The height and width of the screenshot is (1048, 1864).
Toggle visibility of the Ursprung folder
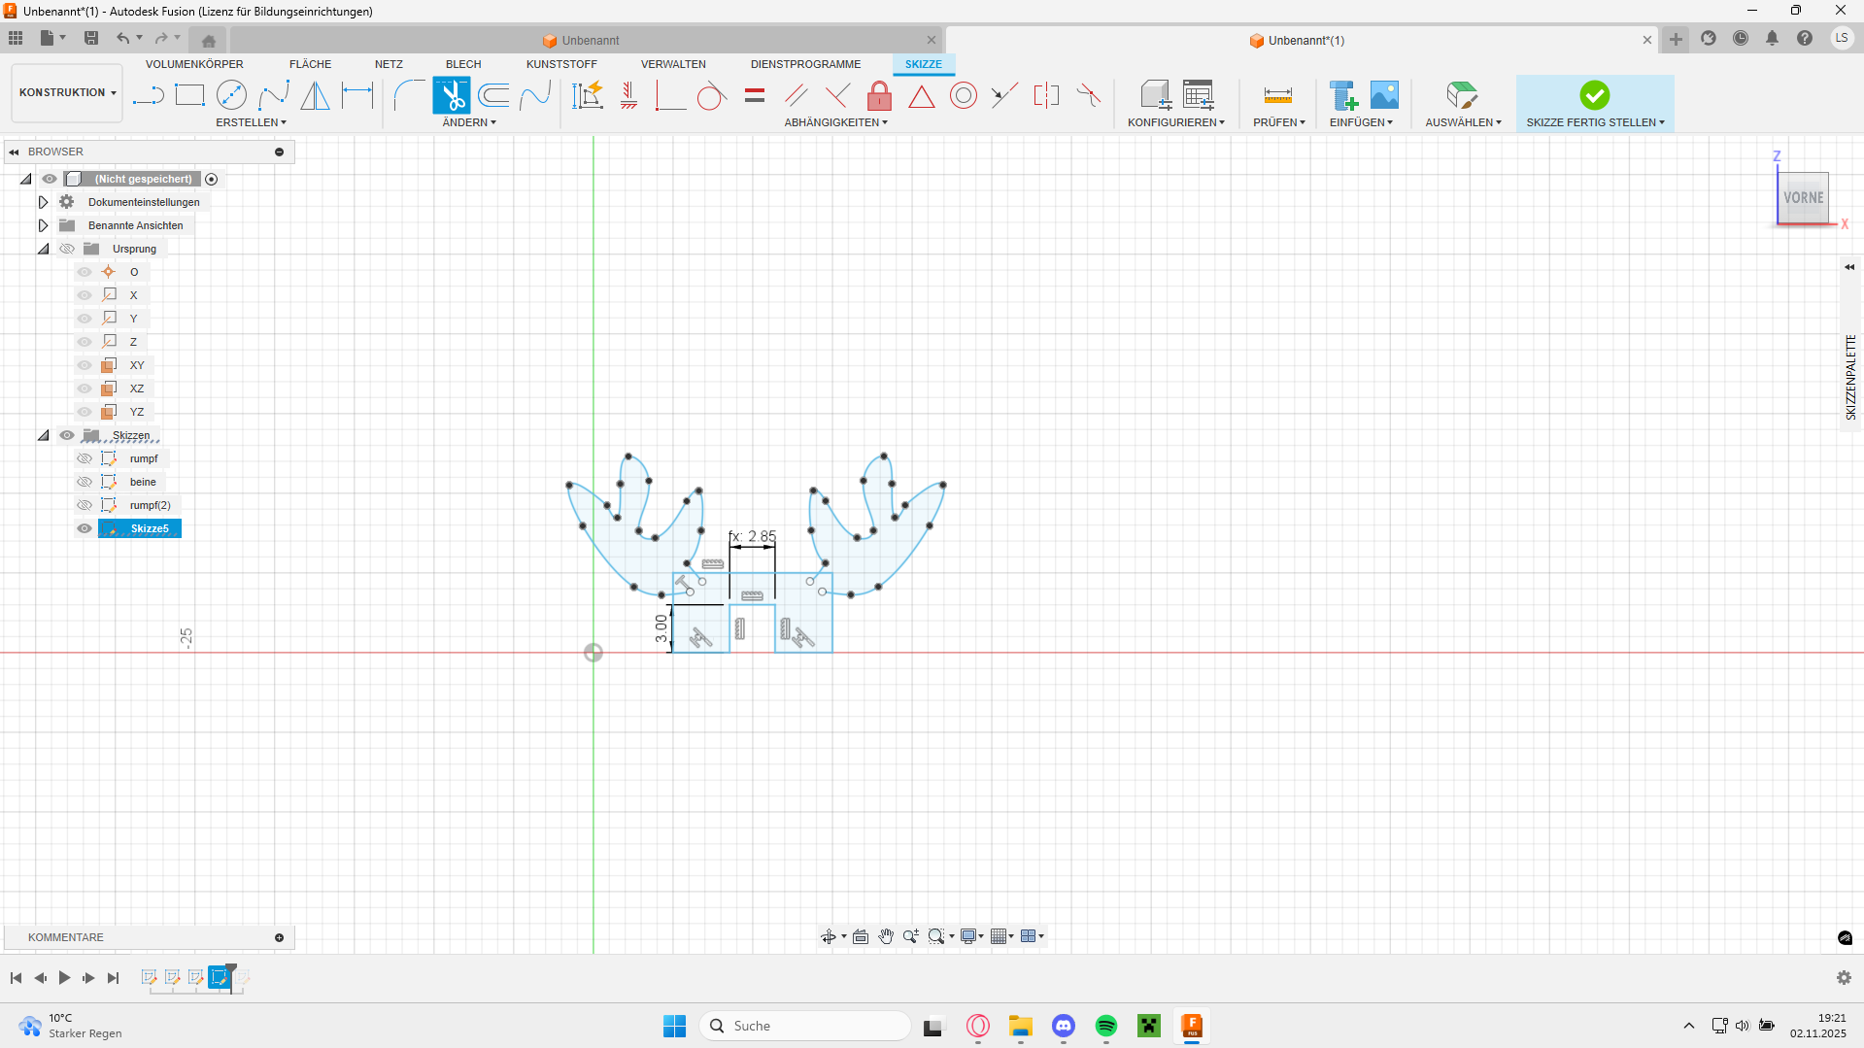pos(67,249)
